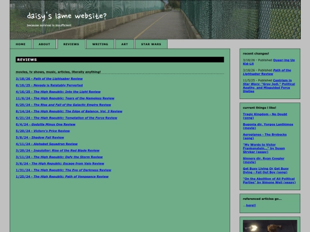The width and height of the screenshot is (310, 232).
Task: Click the "referenced articles go..." heading
Action: (262, 199)
